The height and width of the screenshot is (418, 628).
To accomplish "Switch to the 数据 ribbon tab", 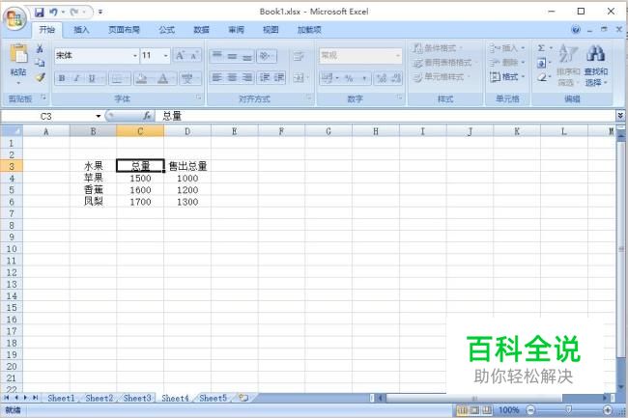I will [201, 30].
